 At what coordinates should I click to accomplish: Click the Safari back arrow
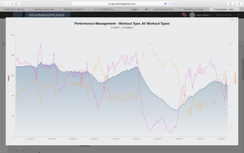coord(4,3)
